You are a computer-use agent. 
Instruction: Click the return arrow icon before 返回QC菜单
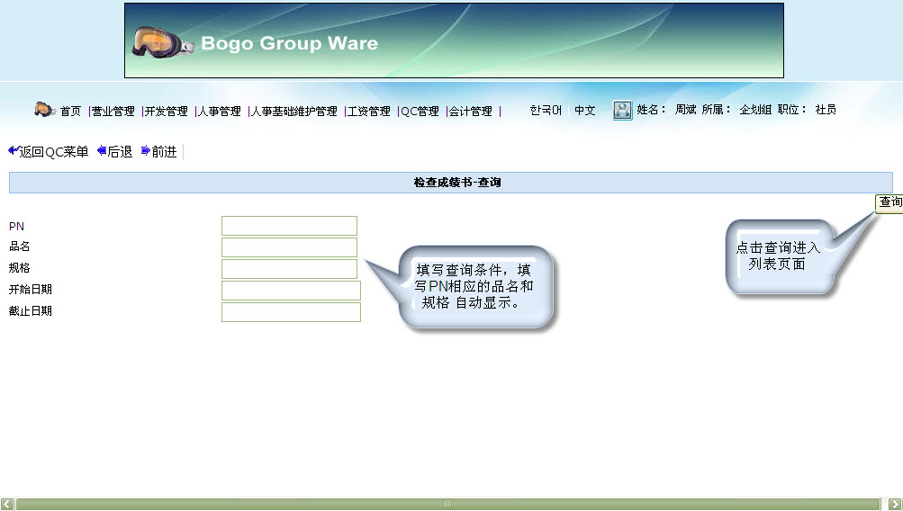pyautogui.click(x=14, y=151)
